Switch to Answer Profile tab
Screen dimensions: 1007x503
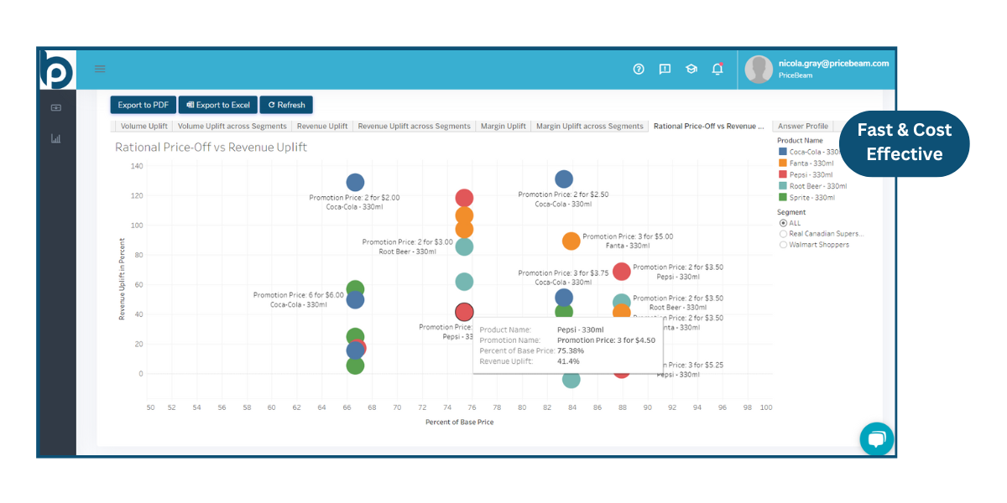[803, 126]
